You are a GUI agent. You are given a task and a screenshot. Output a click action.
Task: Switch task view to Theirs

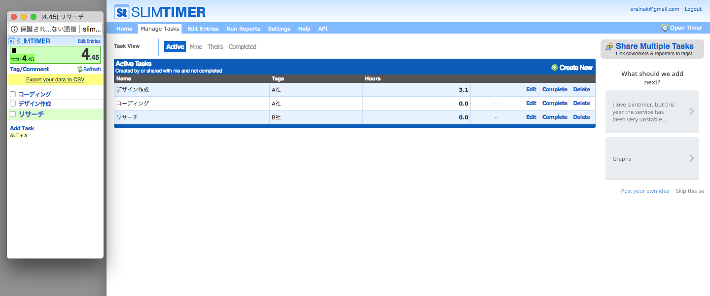click(215, 47)
